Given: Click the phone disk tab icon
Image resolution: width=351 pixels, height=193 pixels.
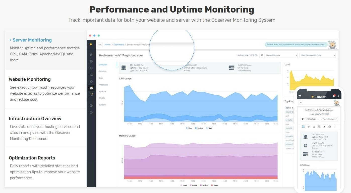Looking at the screenshot, I should pos(314,127).
